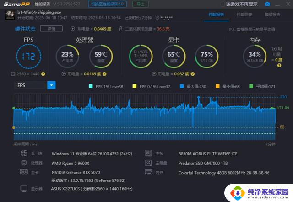Click the help icon next to 2560 x 1440
The width and height of the screenshot is (293, 202).
(x=43, y=74)
